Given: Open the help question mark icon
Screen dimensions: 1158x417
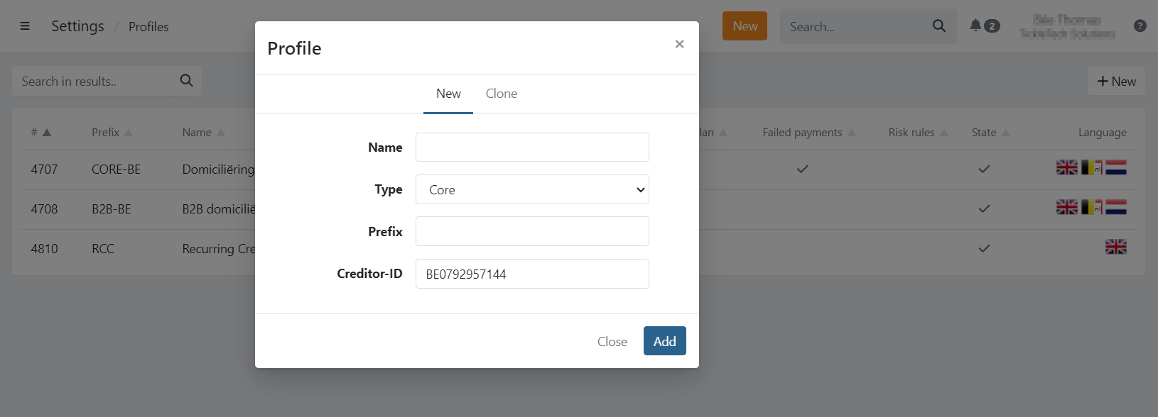Looking at the screenshot, I should (x=1140, y=26).
